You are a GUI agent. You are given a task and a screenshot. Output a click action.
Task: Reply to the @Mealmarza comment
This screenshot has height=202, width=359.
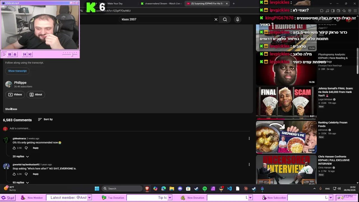tap(36, 148)
